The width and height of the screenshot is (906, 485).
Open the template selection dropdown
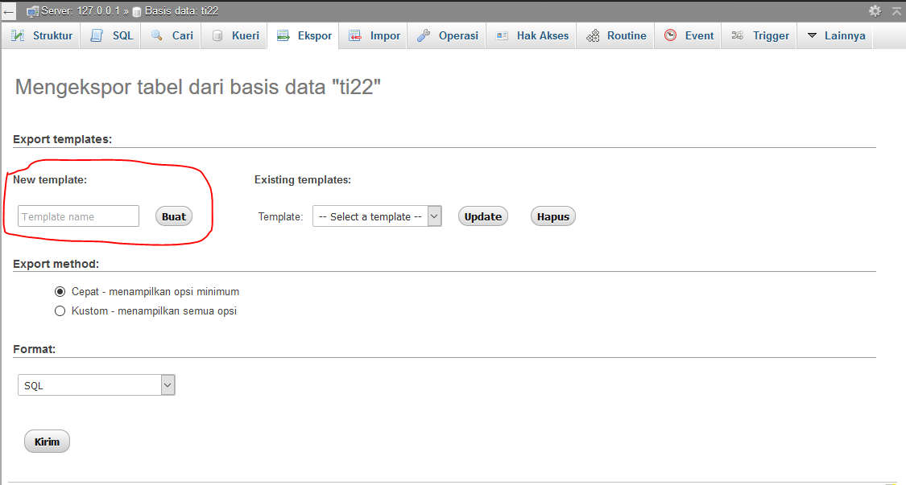tap(377, 216)
